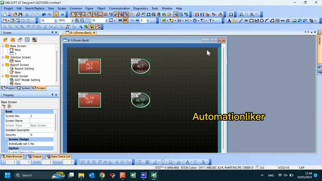The image size is (322, 181).
Task: Pin the Screen panel
Action: point(52,32)
